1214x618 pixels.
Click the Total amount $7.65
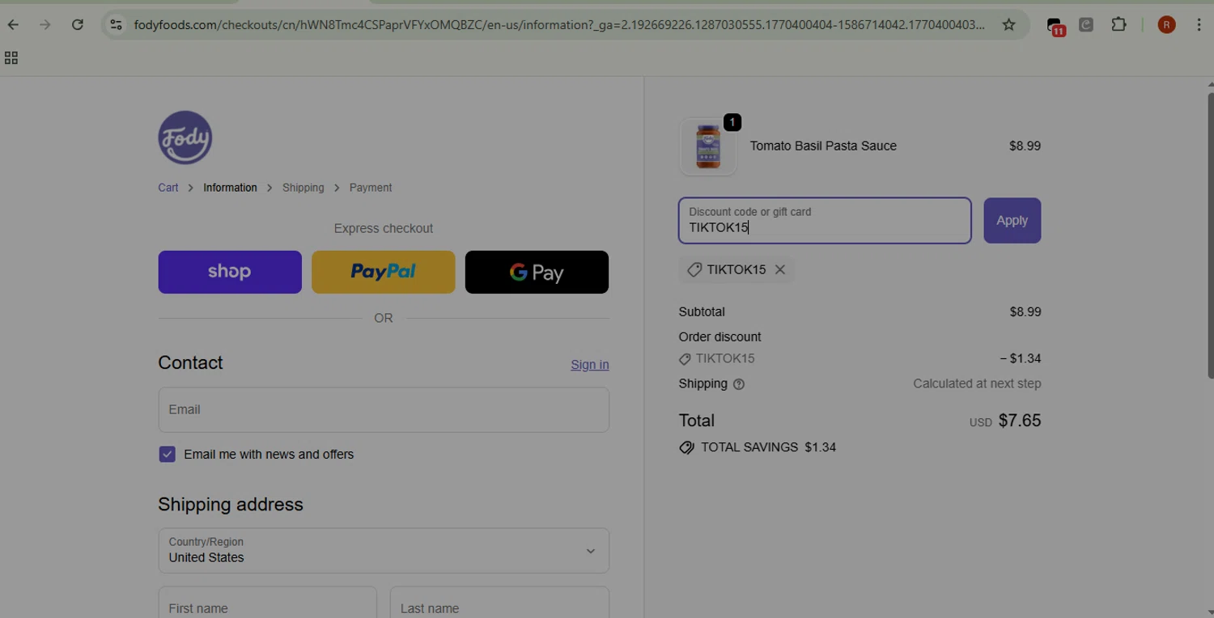1020,421
